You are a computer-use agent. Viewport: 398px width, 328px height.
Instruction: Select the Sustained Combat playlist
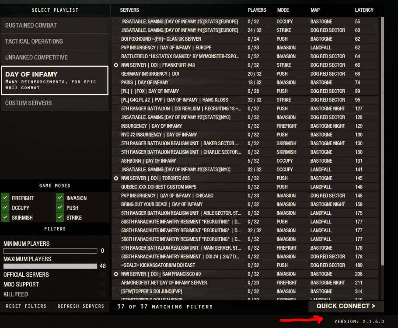tap(55, 25)
